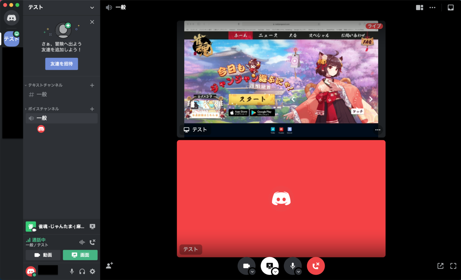Click own user avatar in user panel
The width and height of the screenshot is (461, 280).
(31, 271)
